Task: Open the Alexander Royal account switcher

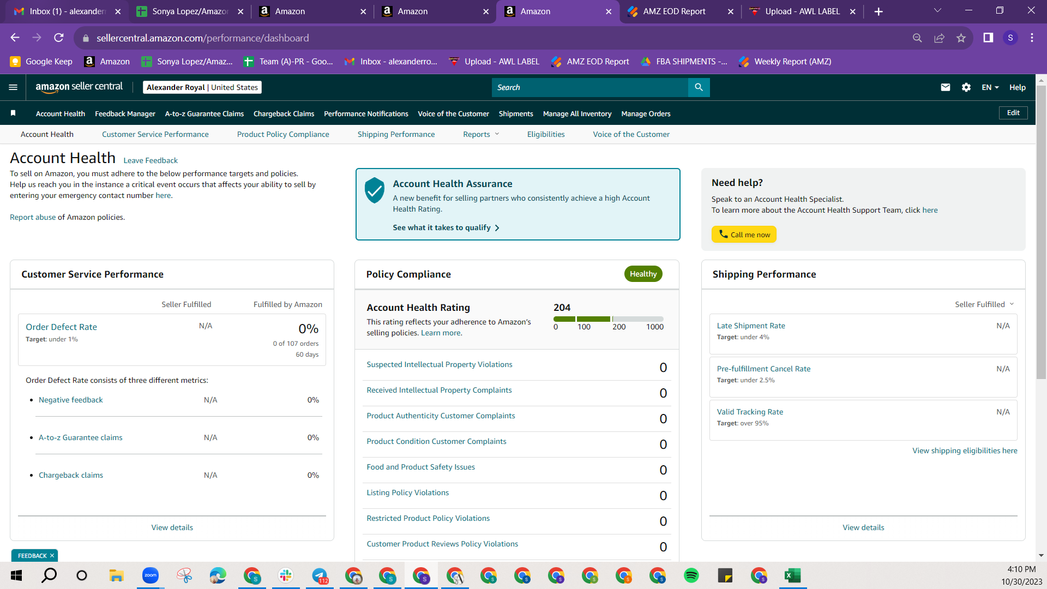Action: (x=202, y=87)
